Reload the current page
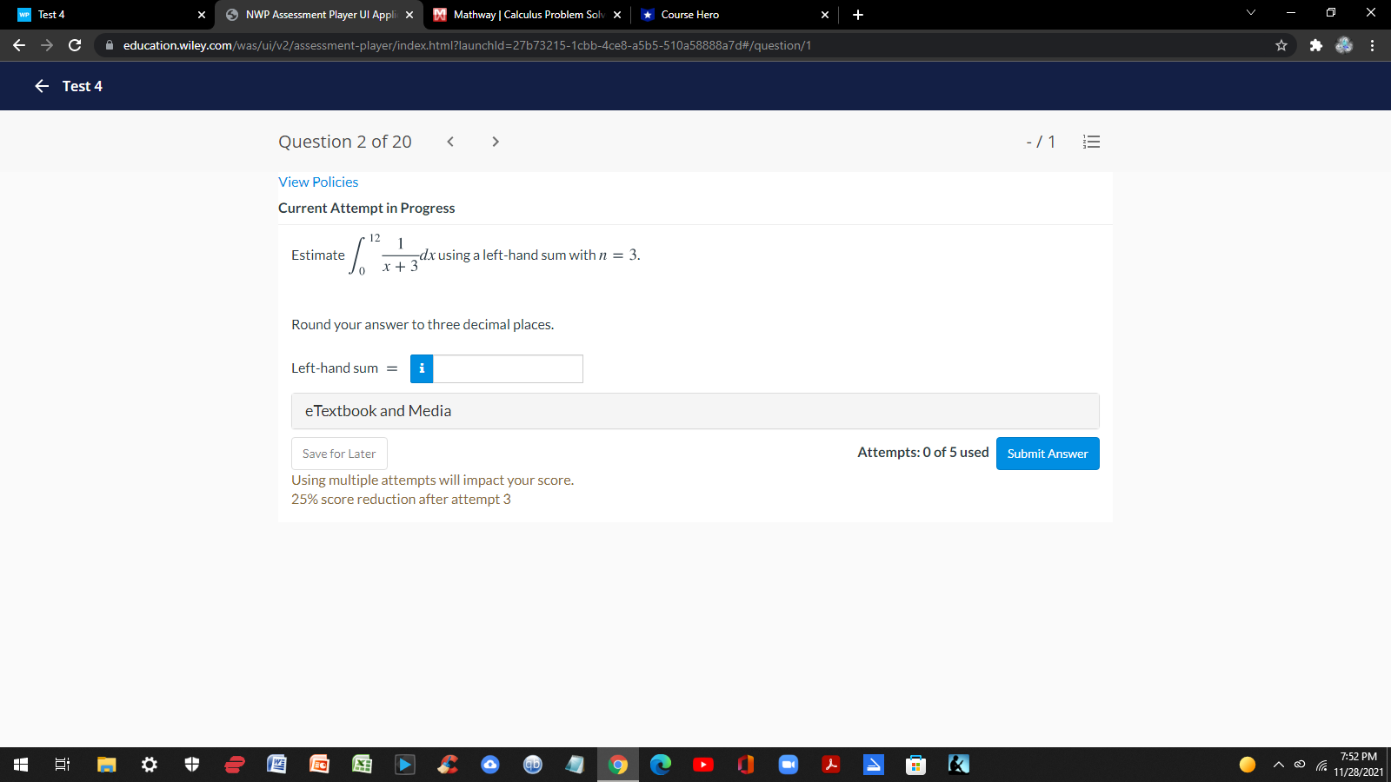The width and height of the screenshot is (1391, 782). (x=75, y=45)
